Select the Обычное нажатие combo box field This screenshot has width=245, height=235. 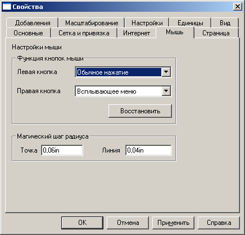tap(123, 72)
